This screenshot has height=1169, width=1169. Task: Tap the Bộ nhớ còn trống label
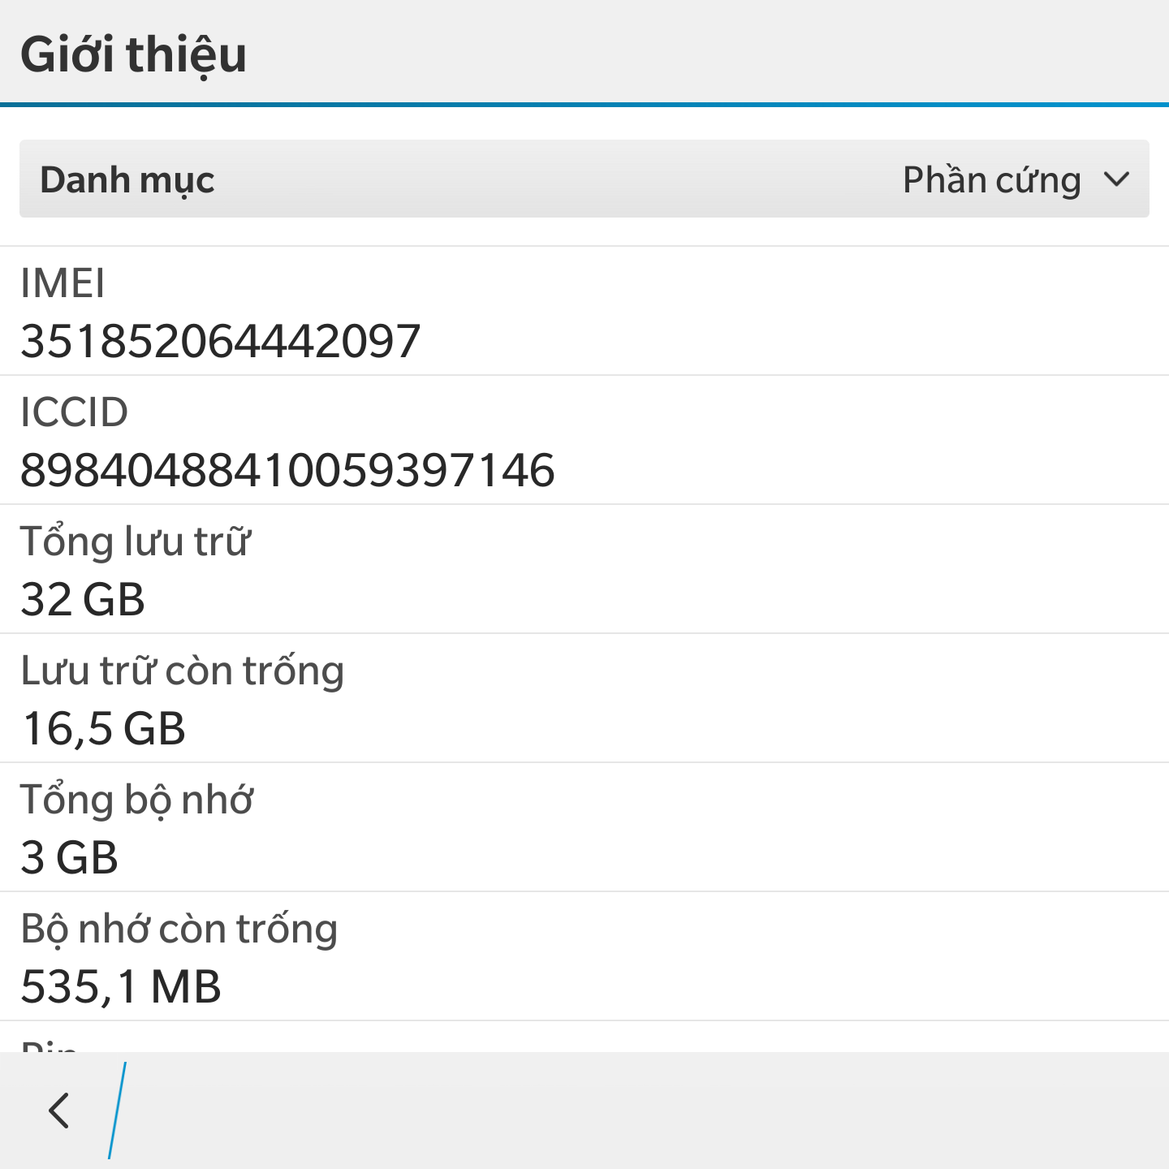pyautogui.click(x=179, y=929)
